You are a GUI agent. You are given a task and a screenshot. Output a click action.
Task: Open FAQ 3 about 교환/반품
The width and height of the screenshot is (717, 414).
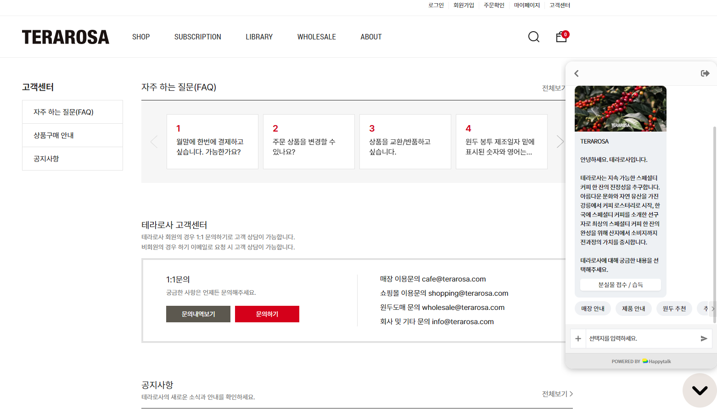point(405,142)
